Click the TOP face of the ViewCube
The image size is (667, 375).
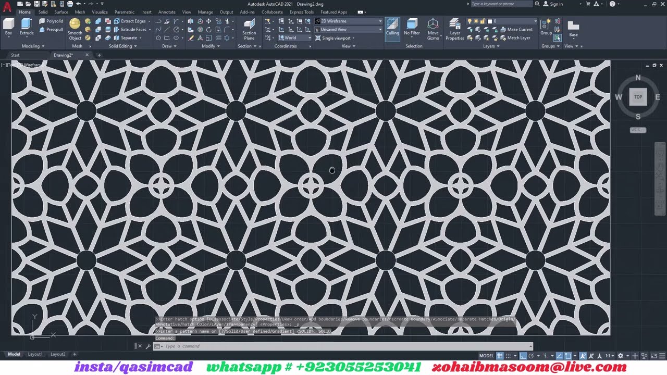(x=638, y=97)
